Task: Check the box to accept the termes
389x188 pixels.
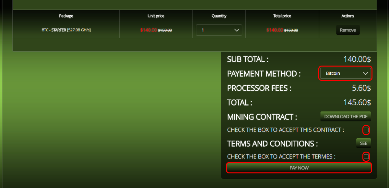Action: 366,157
